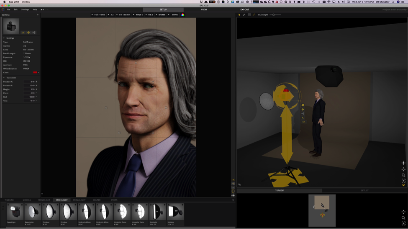Viewport: 408px width, 229px height.
Task: Select the arrow pointer tool in studio view
Action: click(239, 15)
